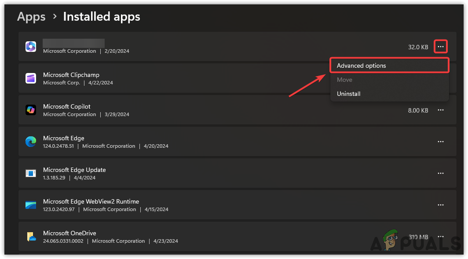This screenshot has width=468, height=259.
Task: Click the Microsoft Edge app icon
Action: [31, 142]
